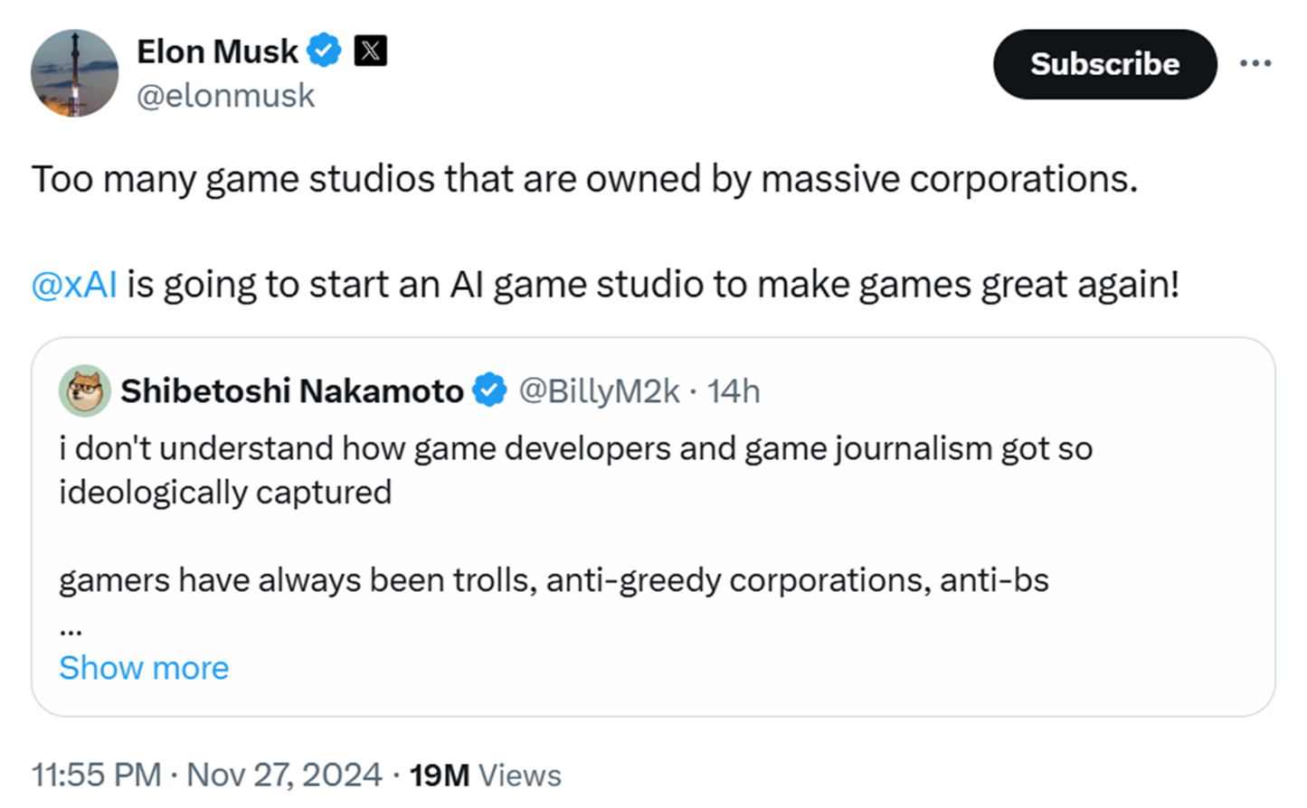The image size is (1307, 808).
Task: Click the quoted line about gamers being trolls
Action: pos(554,580)
